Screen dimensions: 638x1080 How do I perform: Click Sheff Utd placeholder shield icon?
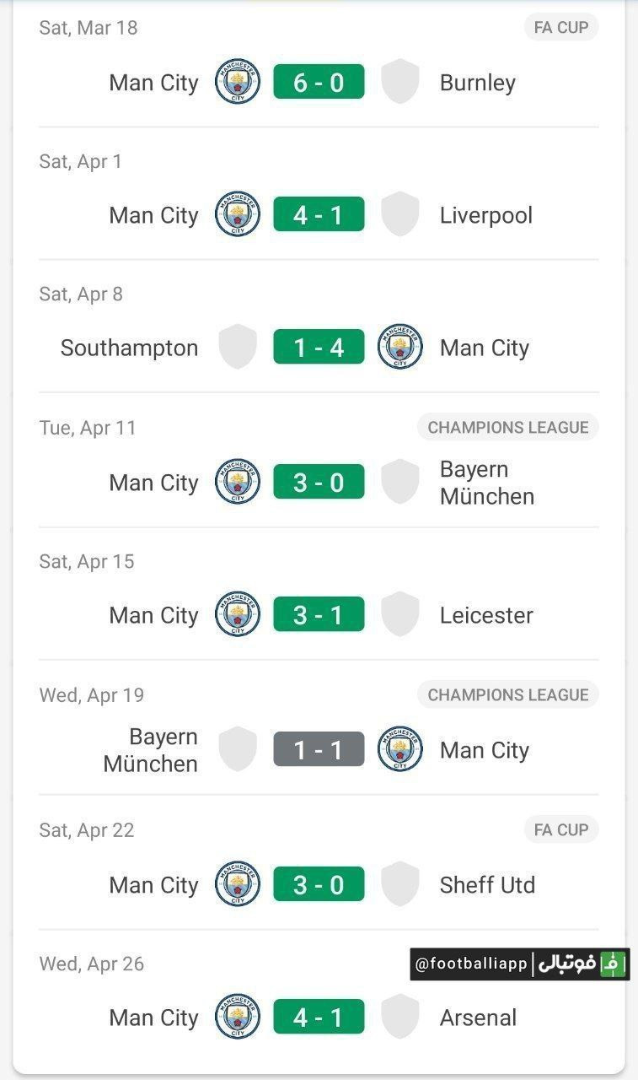[x=400, y=884]
